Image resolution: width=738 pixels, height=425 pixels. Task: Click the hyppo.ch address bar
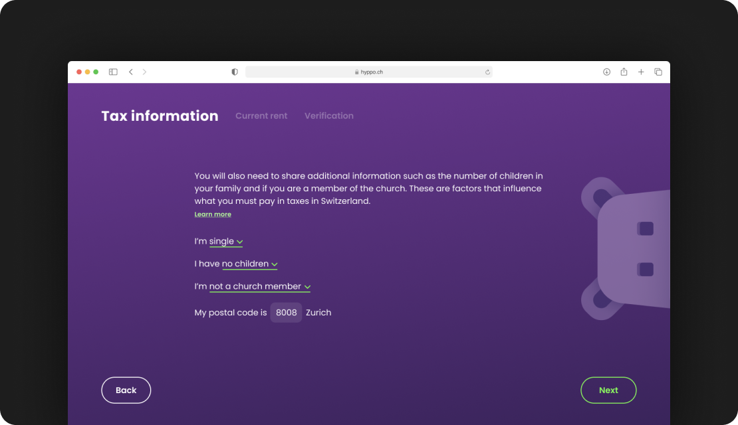368,72
